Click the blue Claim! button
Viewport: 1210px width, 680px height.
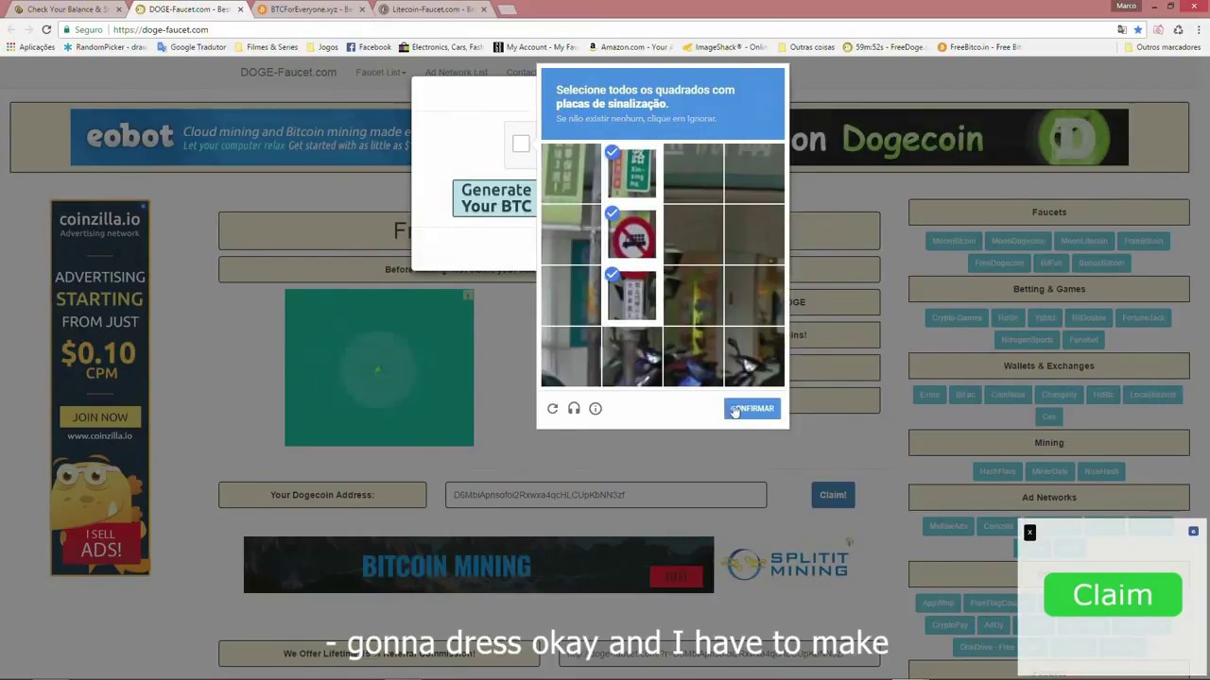pyautogui.click(x=833, y=495)
